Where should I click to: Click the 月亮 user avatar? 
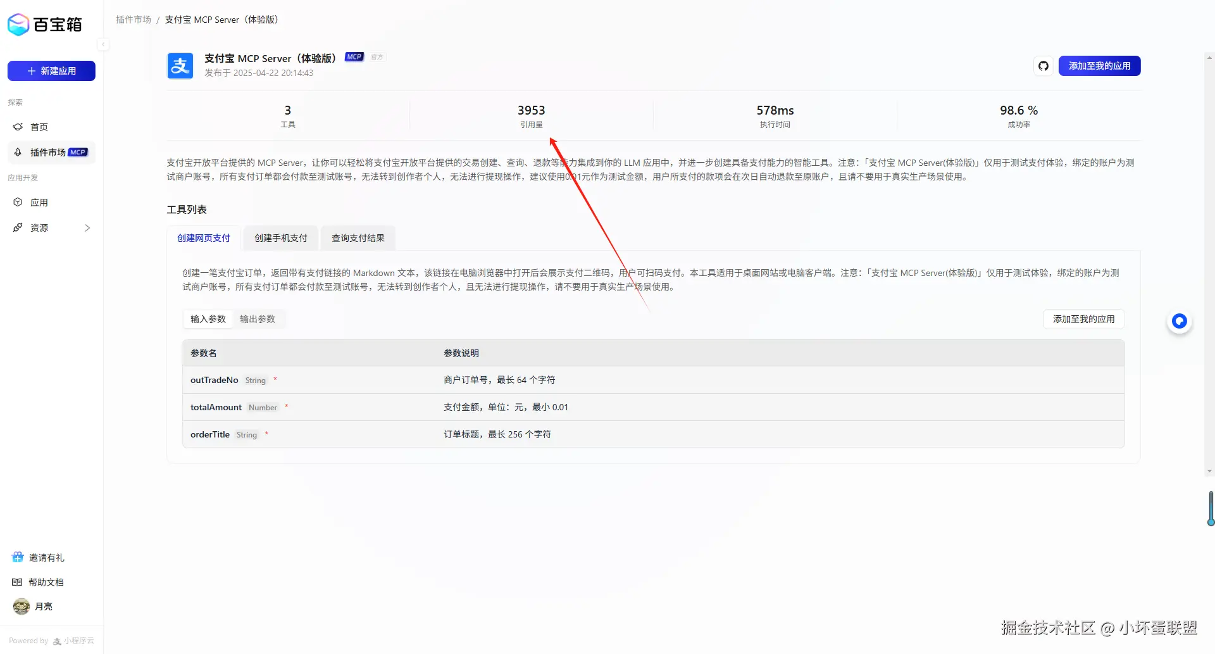pyautogui.click(x=22, y=607)
